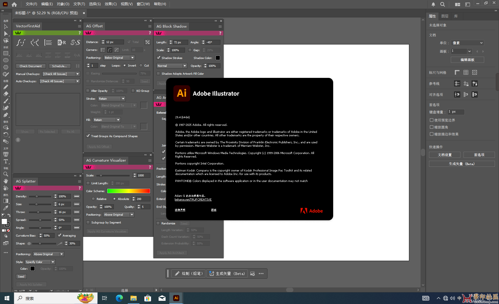Enable the Gap checkbox in Block Shadow
This screenshot has height=304, width=499.
(x=190, y=50)
